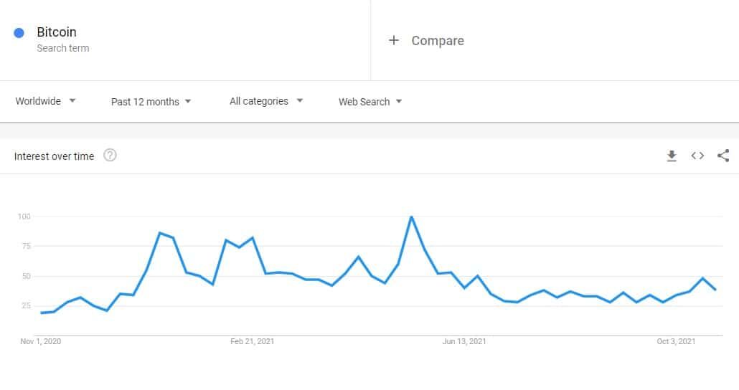Viewport: 739px width, 390px height.
Task: Click the 100 value on the y-axis
Action: [24, 217]
